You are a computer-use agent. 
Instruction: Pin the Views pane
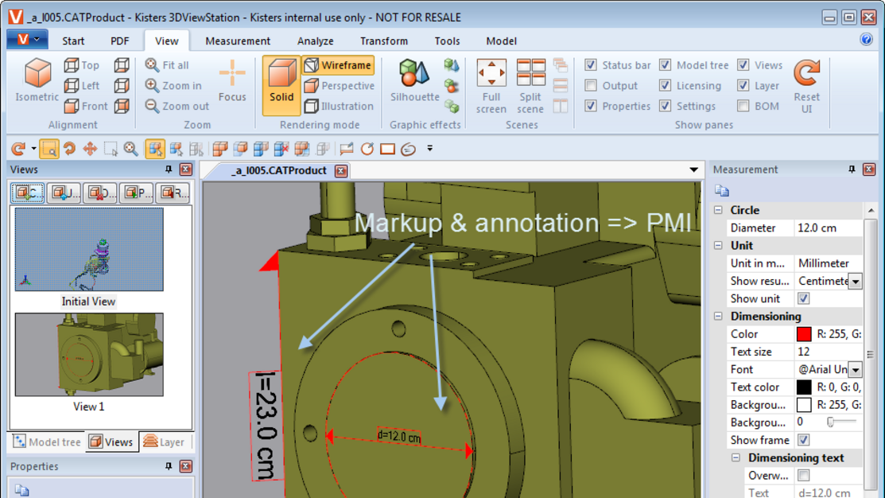pyautogui.click(x=169, y=169)
